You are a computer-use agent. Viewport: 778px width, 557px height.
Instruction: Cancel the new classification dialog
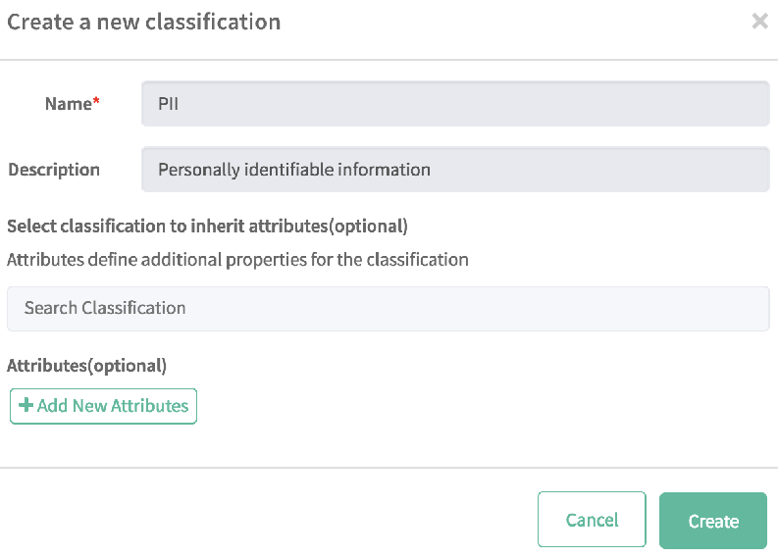[592, 520]
